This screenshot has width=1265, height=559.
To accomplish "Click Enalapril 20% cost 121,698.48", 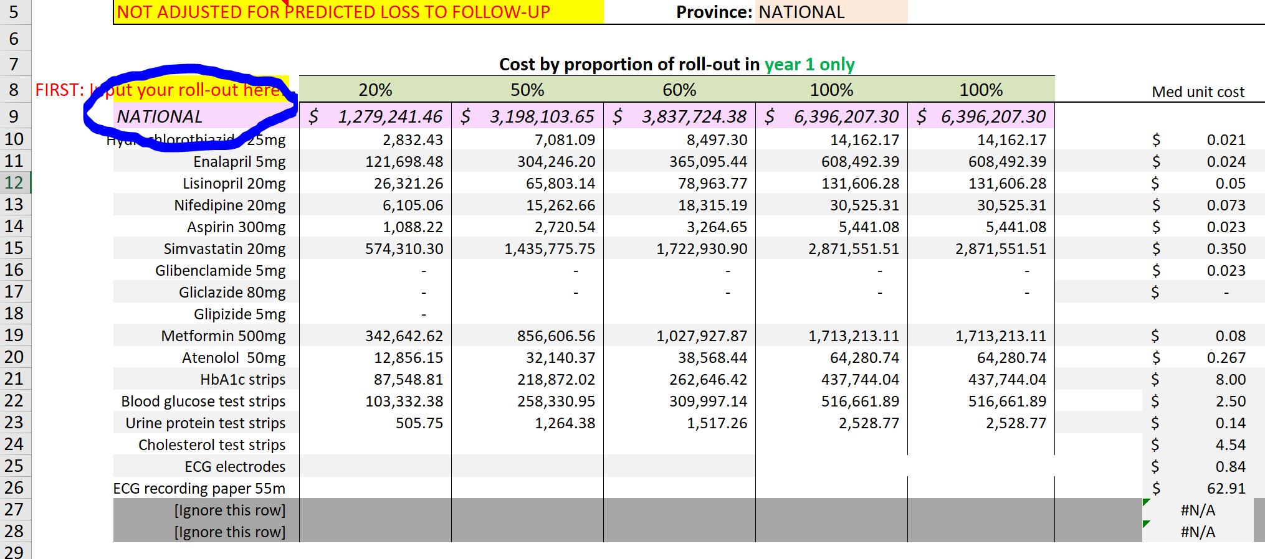I will [x=404, y=162].
